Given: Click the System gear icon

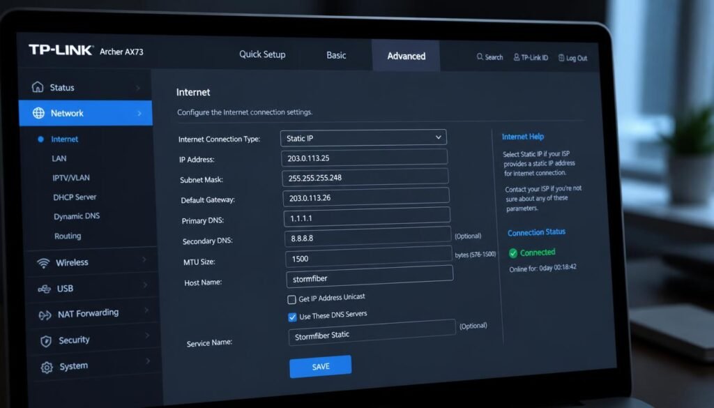Looking at the screenshot, I should point(47,367).
